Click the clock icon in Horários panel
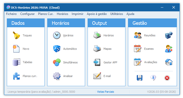 pyautogui.click(x=57, y=35)
